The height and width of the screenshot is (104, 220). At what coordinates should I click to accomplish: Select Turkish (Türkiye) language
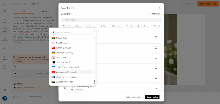click(72, 48)
